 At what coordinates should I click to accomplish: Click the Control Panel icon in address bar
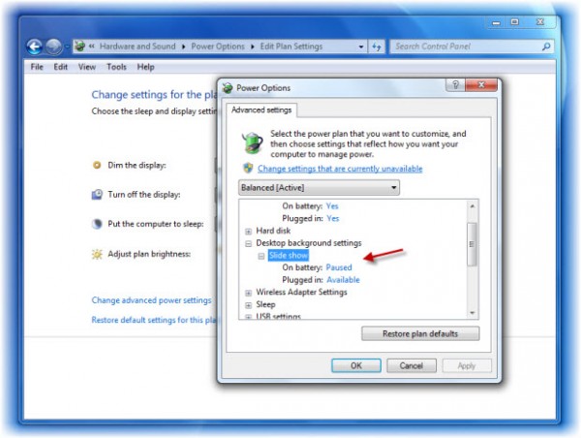click(x=79, y=47)
